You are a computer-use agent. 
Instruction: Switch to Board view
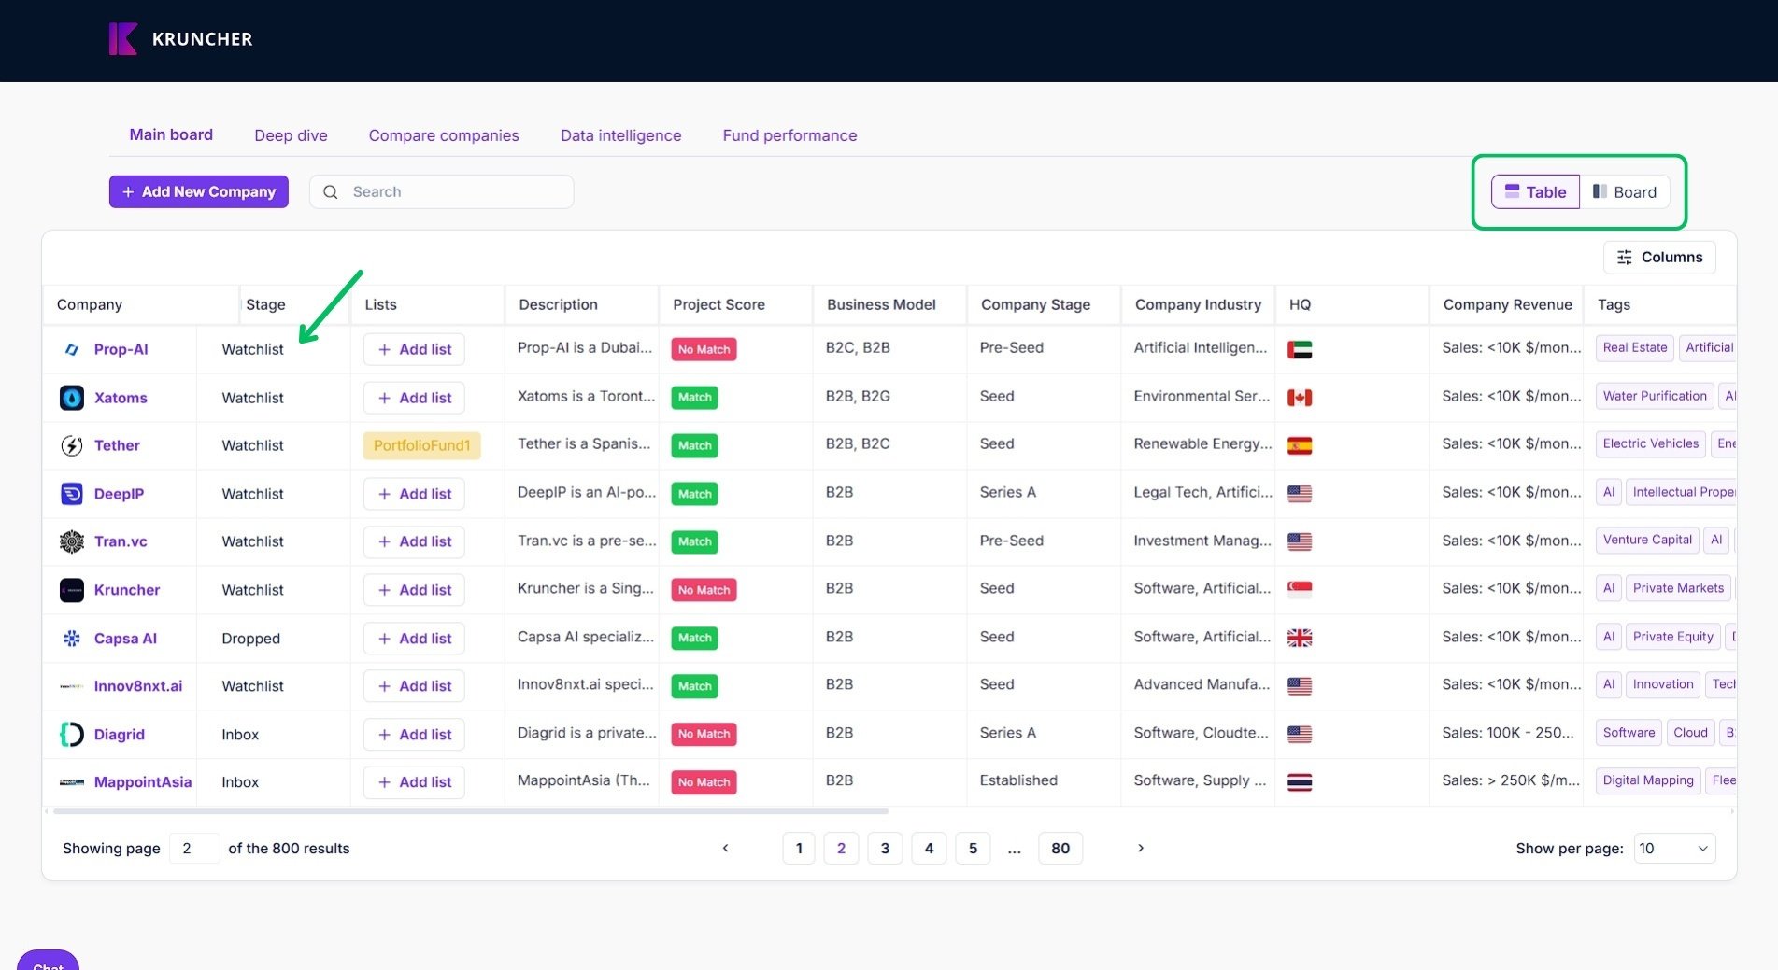(x=1625, y=192)
